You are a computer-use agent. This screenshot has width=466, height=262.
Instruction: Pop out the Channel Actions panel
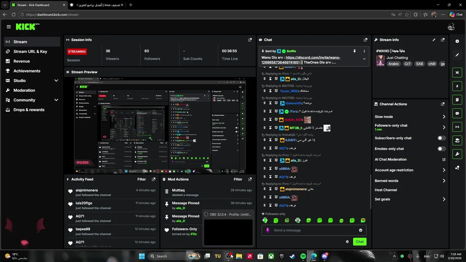point(443,104)
